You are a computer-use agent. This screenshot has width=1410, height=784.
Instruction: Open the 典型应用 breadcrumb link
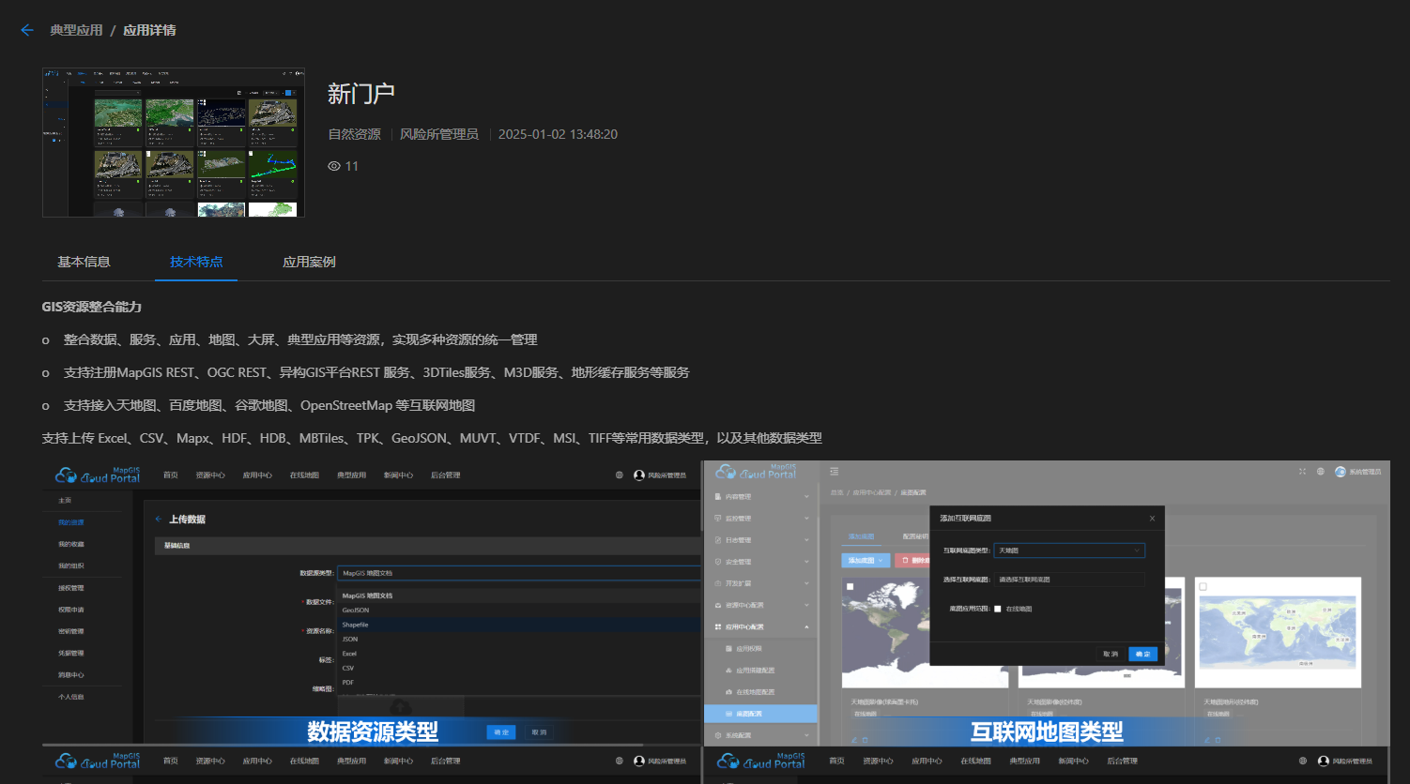tap(76, 30)
